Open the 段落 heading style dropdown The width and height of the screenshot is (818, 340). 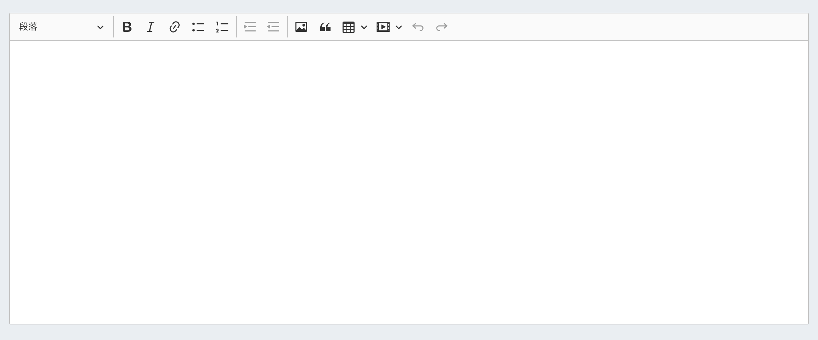[x=61, y=27]
